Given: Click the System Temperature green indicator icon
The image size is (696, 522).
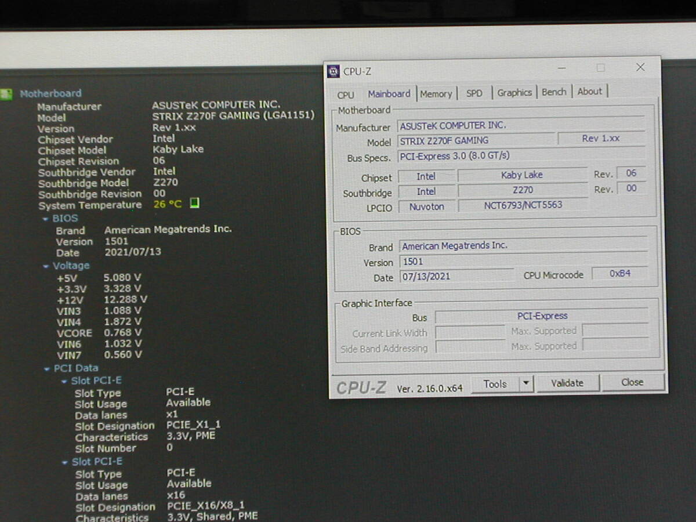Looking at the screenshot, I should pos(195,203).
